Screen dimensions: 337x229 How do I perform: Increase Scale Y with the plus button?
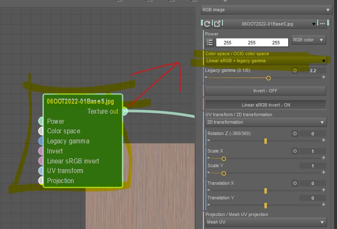324,173
